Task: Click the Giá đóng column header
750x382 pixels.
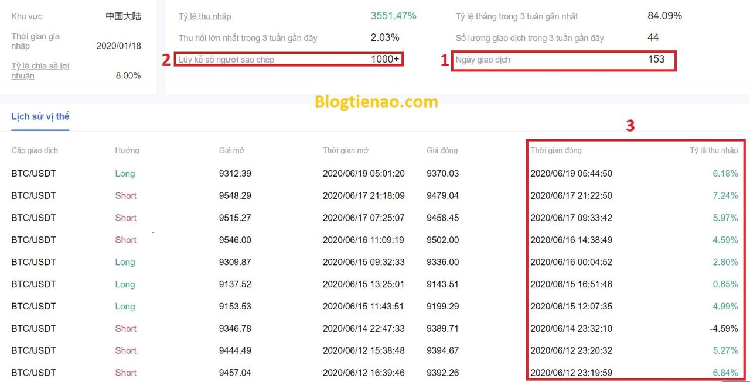Action: 442,150
